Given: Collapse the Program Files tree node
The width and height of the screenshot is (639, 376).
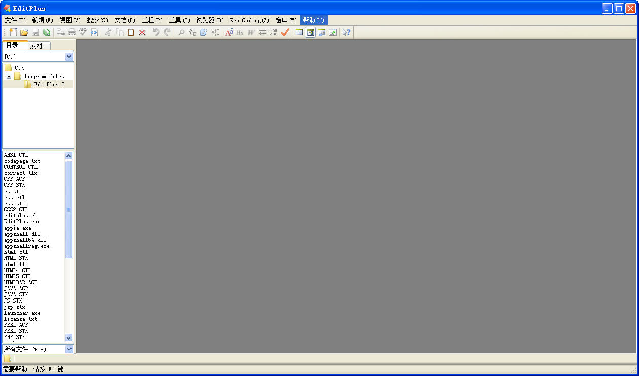Looking at the screenshot, I should pos(9,76).
